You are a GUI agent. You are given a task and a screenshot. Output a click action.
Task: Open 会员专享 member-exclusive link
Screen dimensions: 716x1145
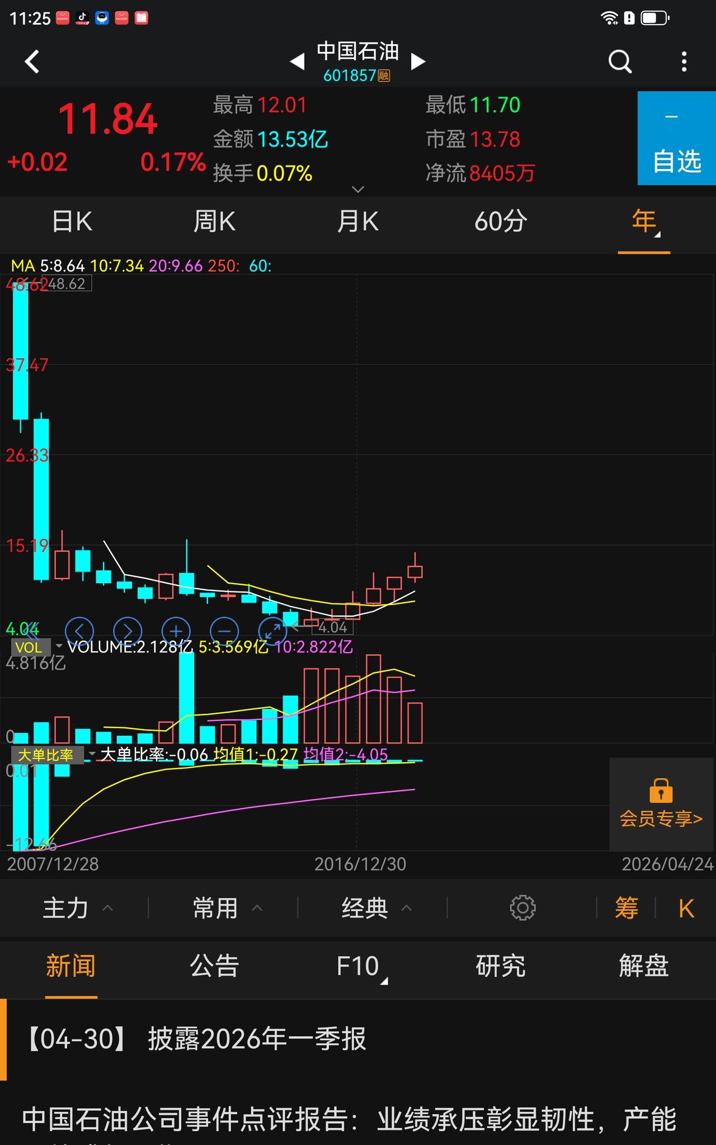click(661, 818)
